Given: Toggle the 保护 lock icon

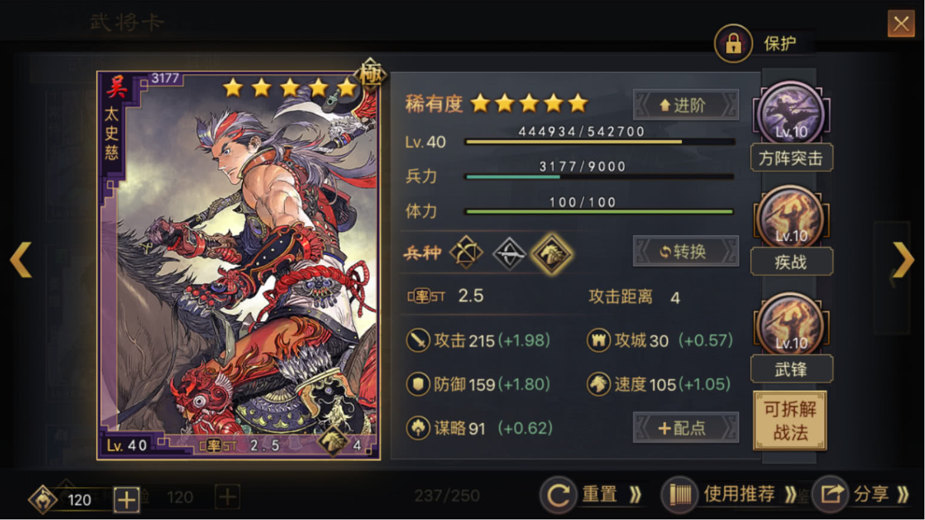Looking at the screenshot, I should coord(733,43).
